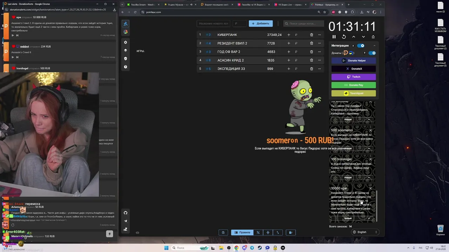
Task: Connect DonateX integration
Action: point(354,69)
